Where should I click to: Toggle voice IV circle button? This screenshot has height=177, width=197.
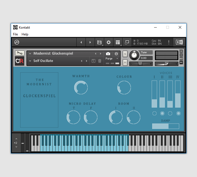(x=178, y=113)
